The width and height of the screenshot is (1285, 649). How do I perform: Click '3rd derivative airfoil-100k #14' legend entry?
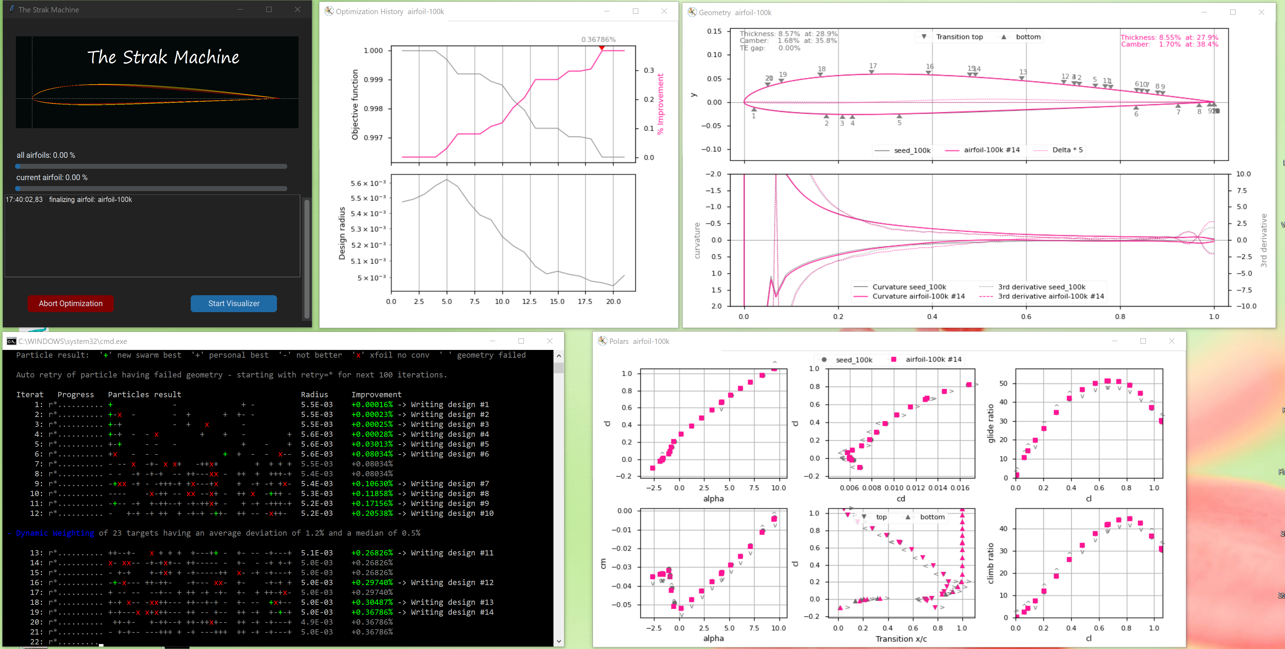[1042, 296]
